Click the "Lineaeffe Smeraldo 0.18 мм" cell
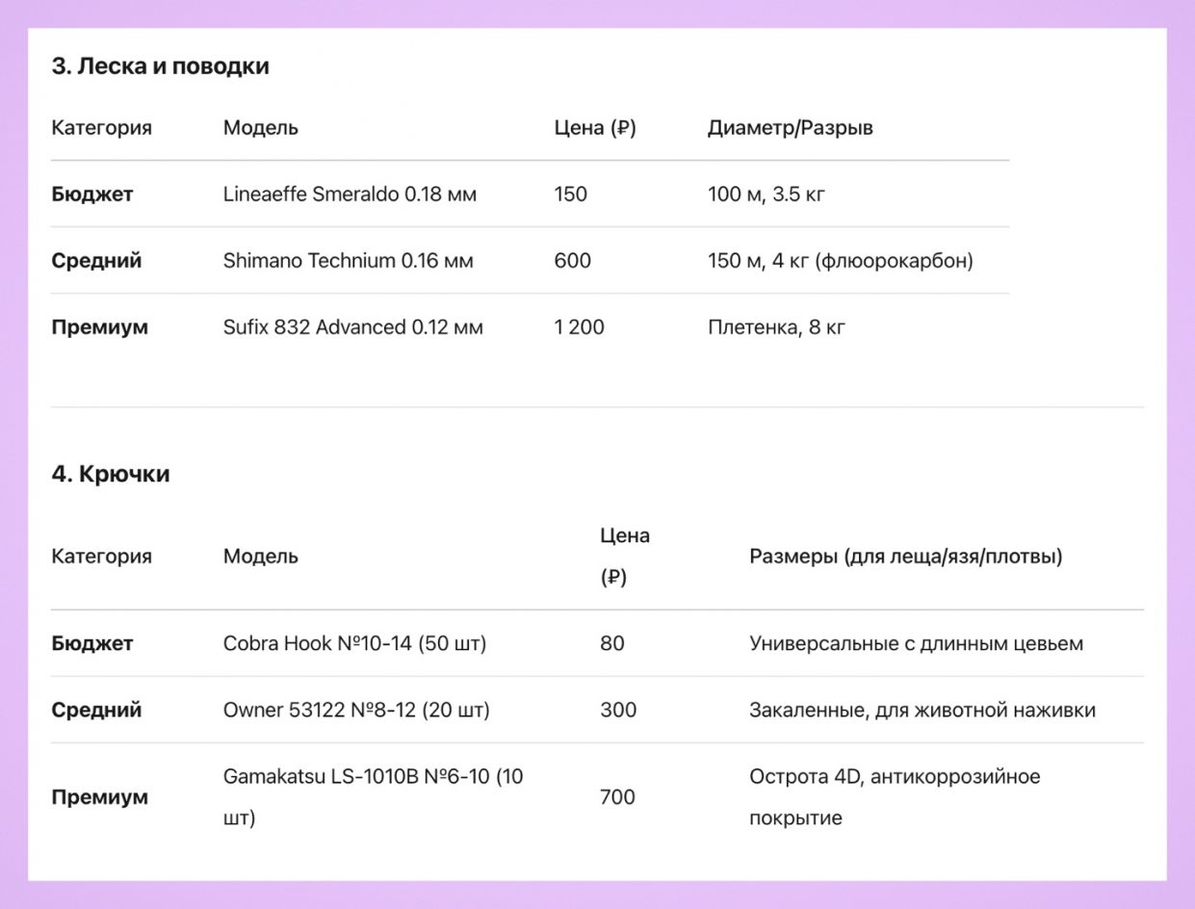The image size is (1195, 909). click(x=350, y=195)
